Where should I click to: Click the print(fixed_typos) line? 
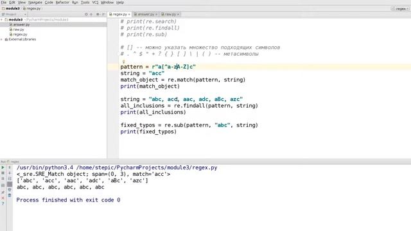[x=148, y=132]
